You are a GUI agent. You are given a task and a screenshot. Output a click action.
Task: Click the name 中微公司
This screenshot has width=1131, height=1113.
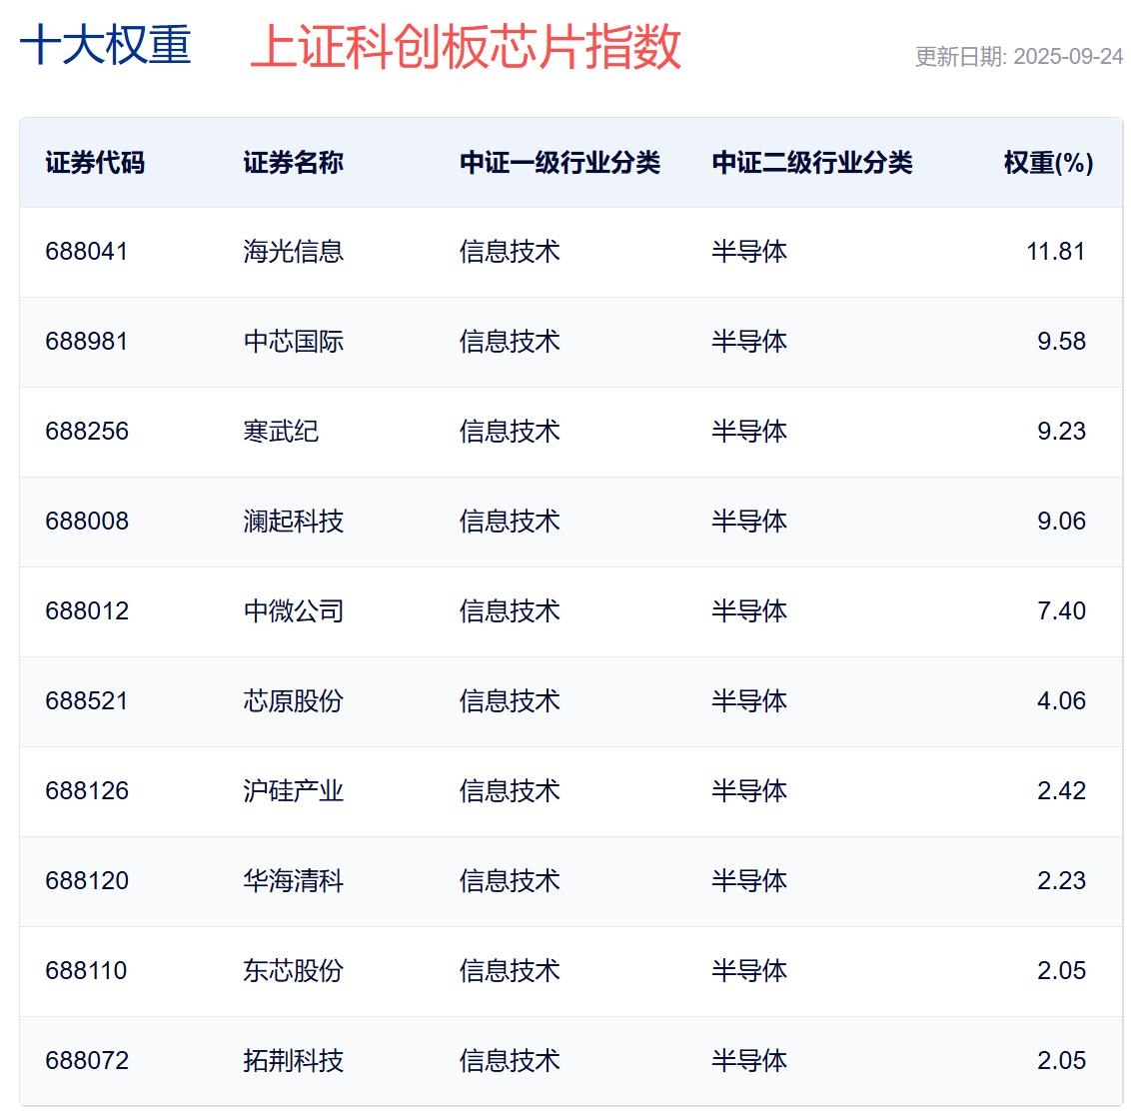[294, 611]
